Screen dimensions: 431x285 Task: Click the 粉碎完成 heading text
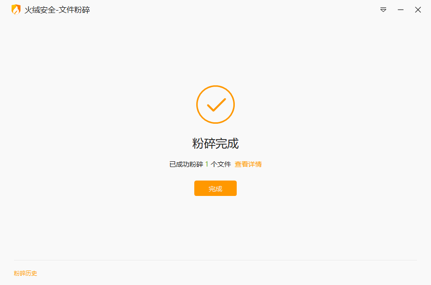[x=215, y=143]
